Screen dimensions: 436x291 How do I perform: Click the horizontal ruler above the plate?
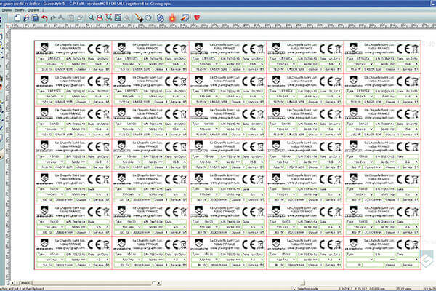(222, 25)
